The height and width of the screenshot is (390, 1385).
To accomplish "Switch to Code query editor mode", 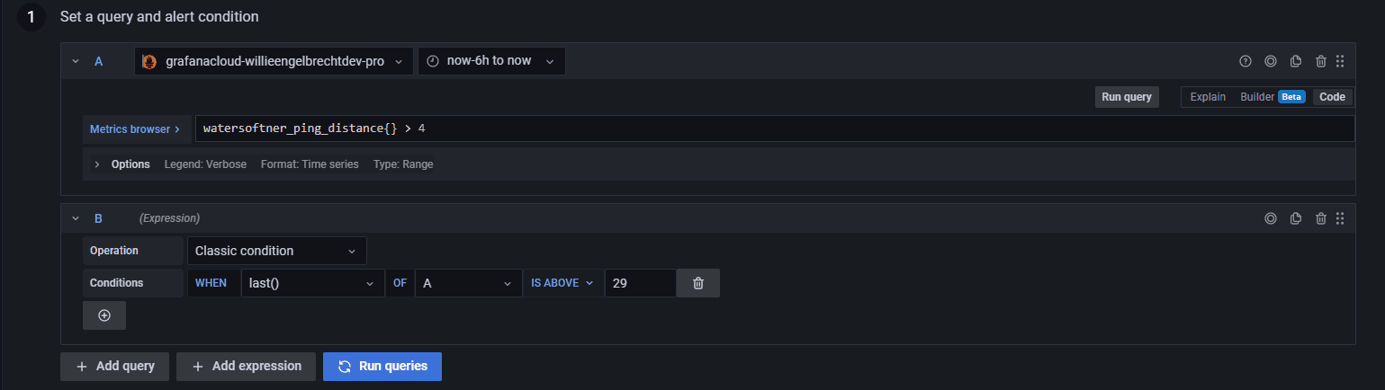I will (x=1332, y=97).
